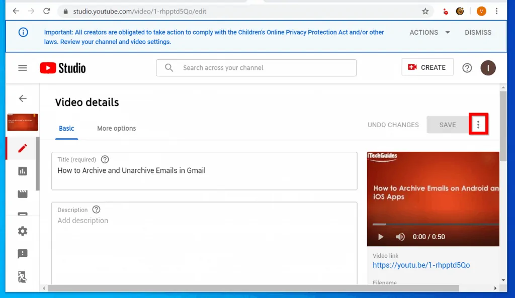Open the help question mark icon
Viewport: 515px width, 298px height.
(467, 68)
